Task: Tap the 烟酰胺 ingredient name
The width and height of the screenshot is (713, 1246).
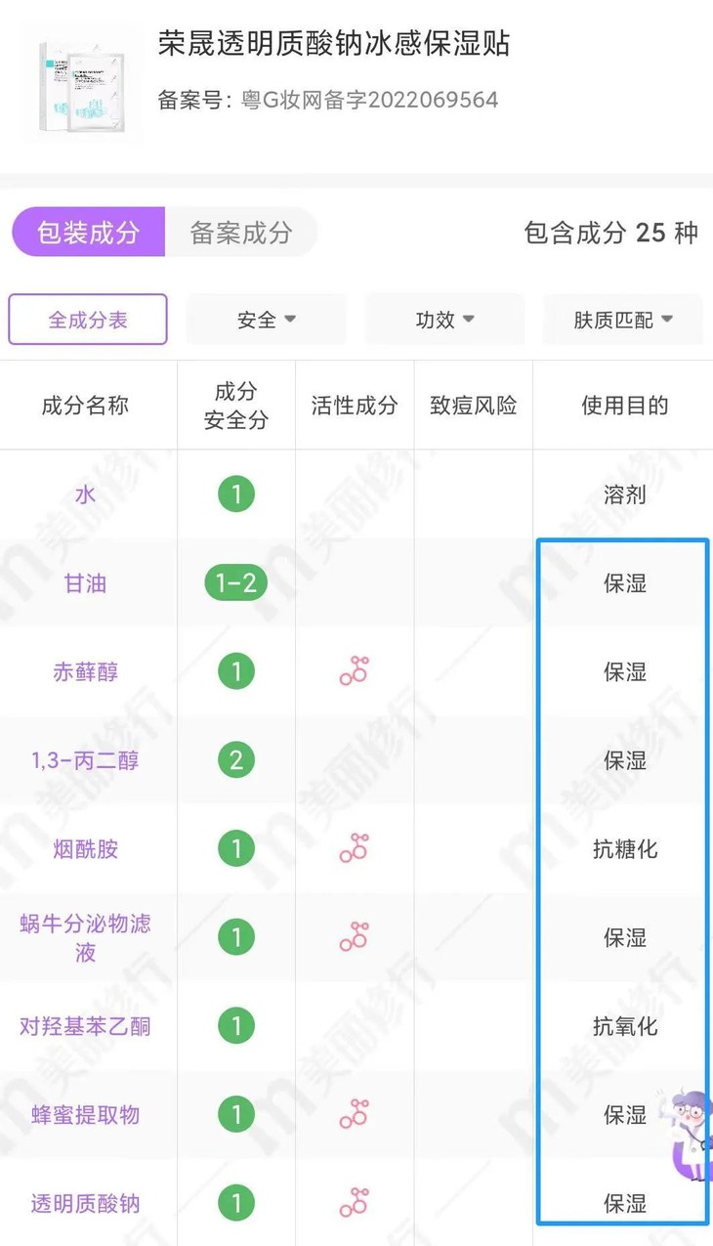Action: [x=85, y=848]
